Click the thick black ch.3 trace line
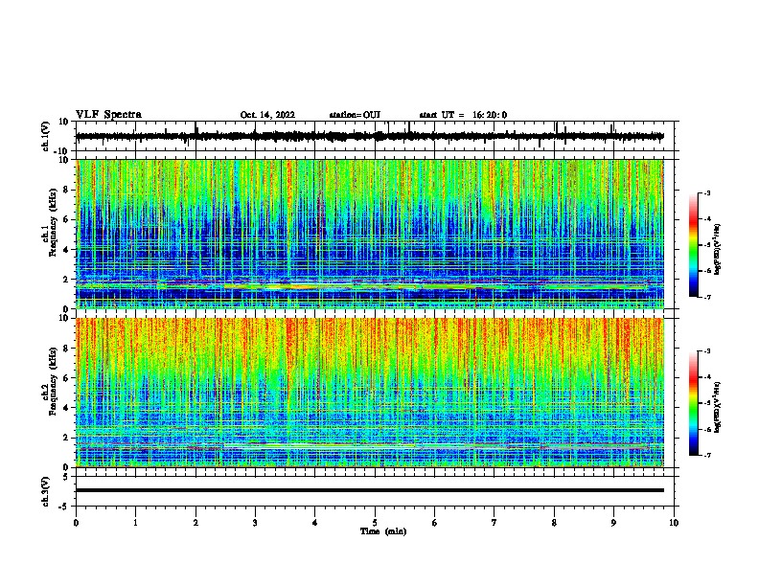Viewport: 759px width, 586px height. 370,490
